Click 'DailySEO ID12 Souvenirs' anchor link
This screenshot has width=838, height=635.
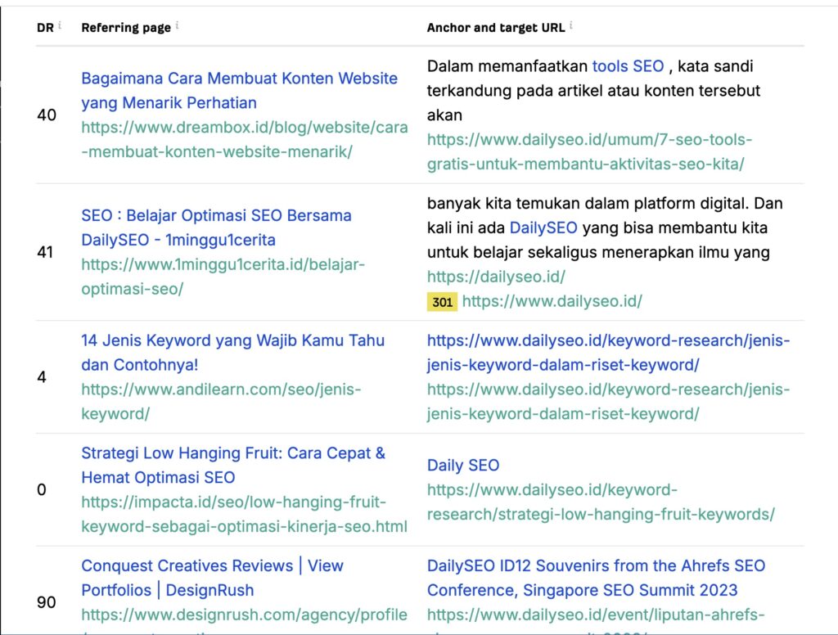[x=596, y=578]
